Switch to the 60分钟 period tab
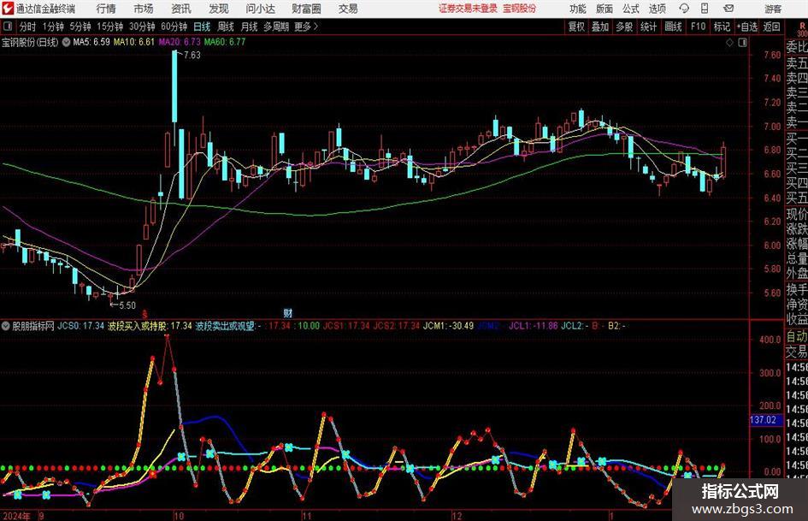 pyautogui.click(x=174, y=27)
